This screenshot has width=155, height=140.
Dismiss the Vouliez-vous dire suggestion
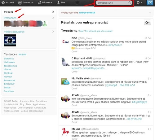tap(150, 13)
